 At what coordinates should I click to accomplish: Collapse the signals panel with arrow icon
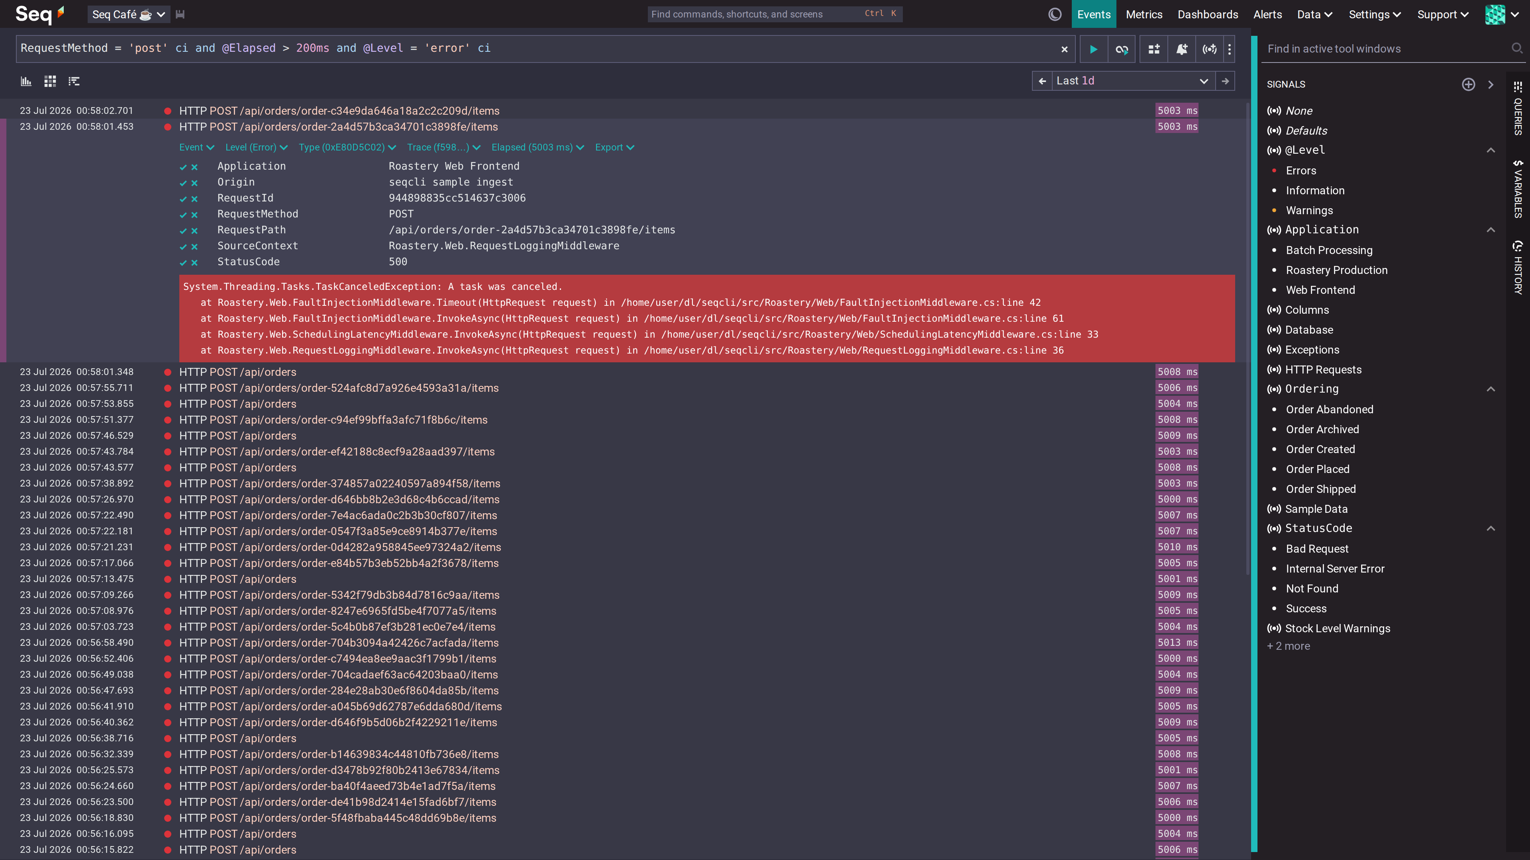(1491, 84)
